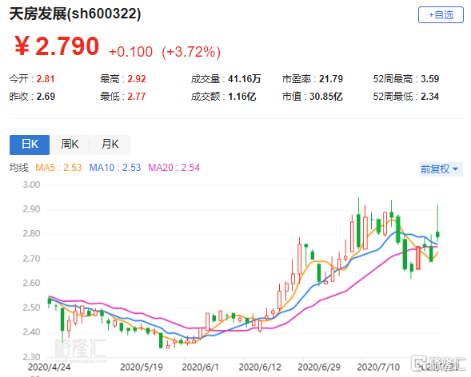
Task: Add stock to watchlist with +自选 button
Action: click(x=441, y=14)
